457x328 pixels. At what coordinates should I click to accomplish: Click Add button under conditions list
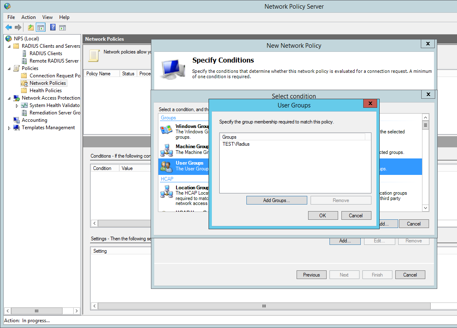(x=345, y=241)
